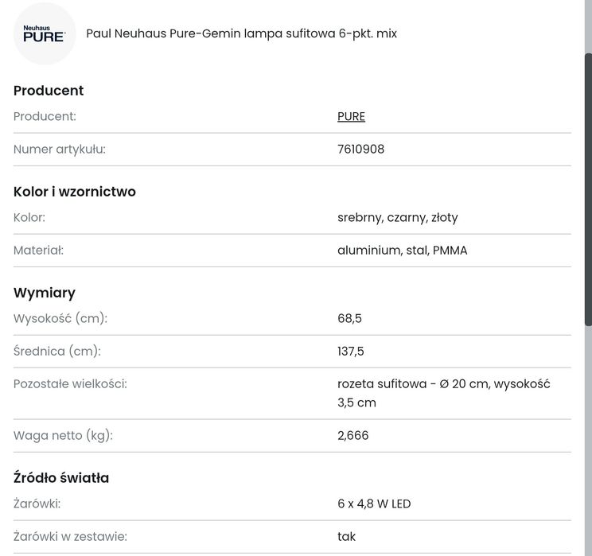Click the Paul Neuhaus Pure-Gemin product title

pos(241,33)
